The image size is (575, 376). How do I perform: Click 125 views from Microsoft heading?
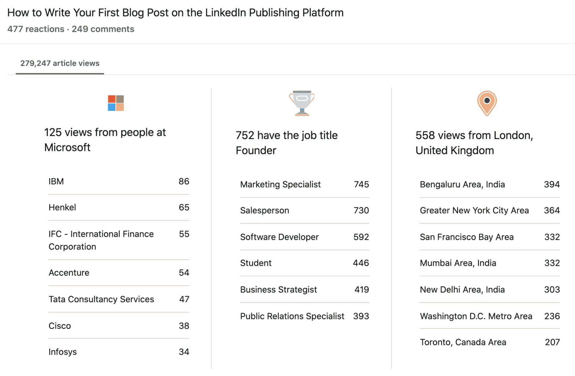tap(105, 140)
